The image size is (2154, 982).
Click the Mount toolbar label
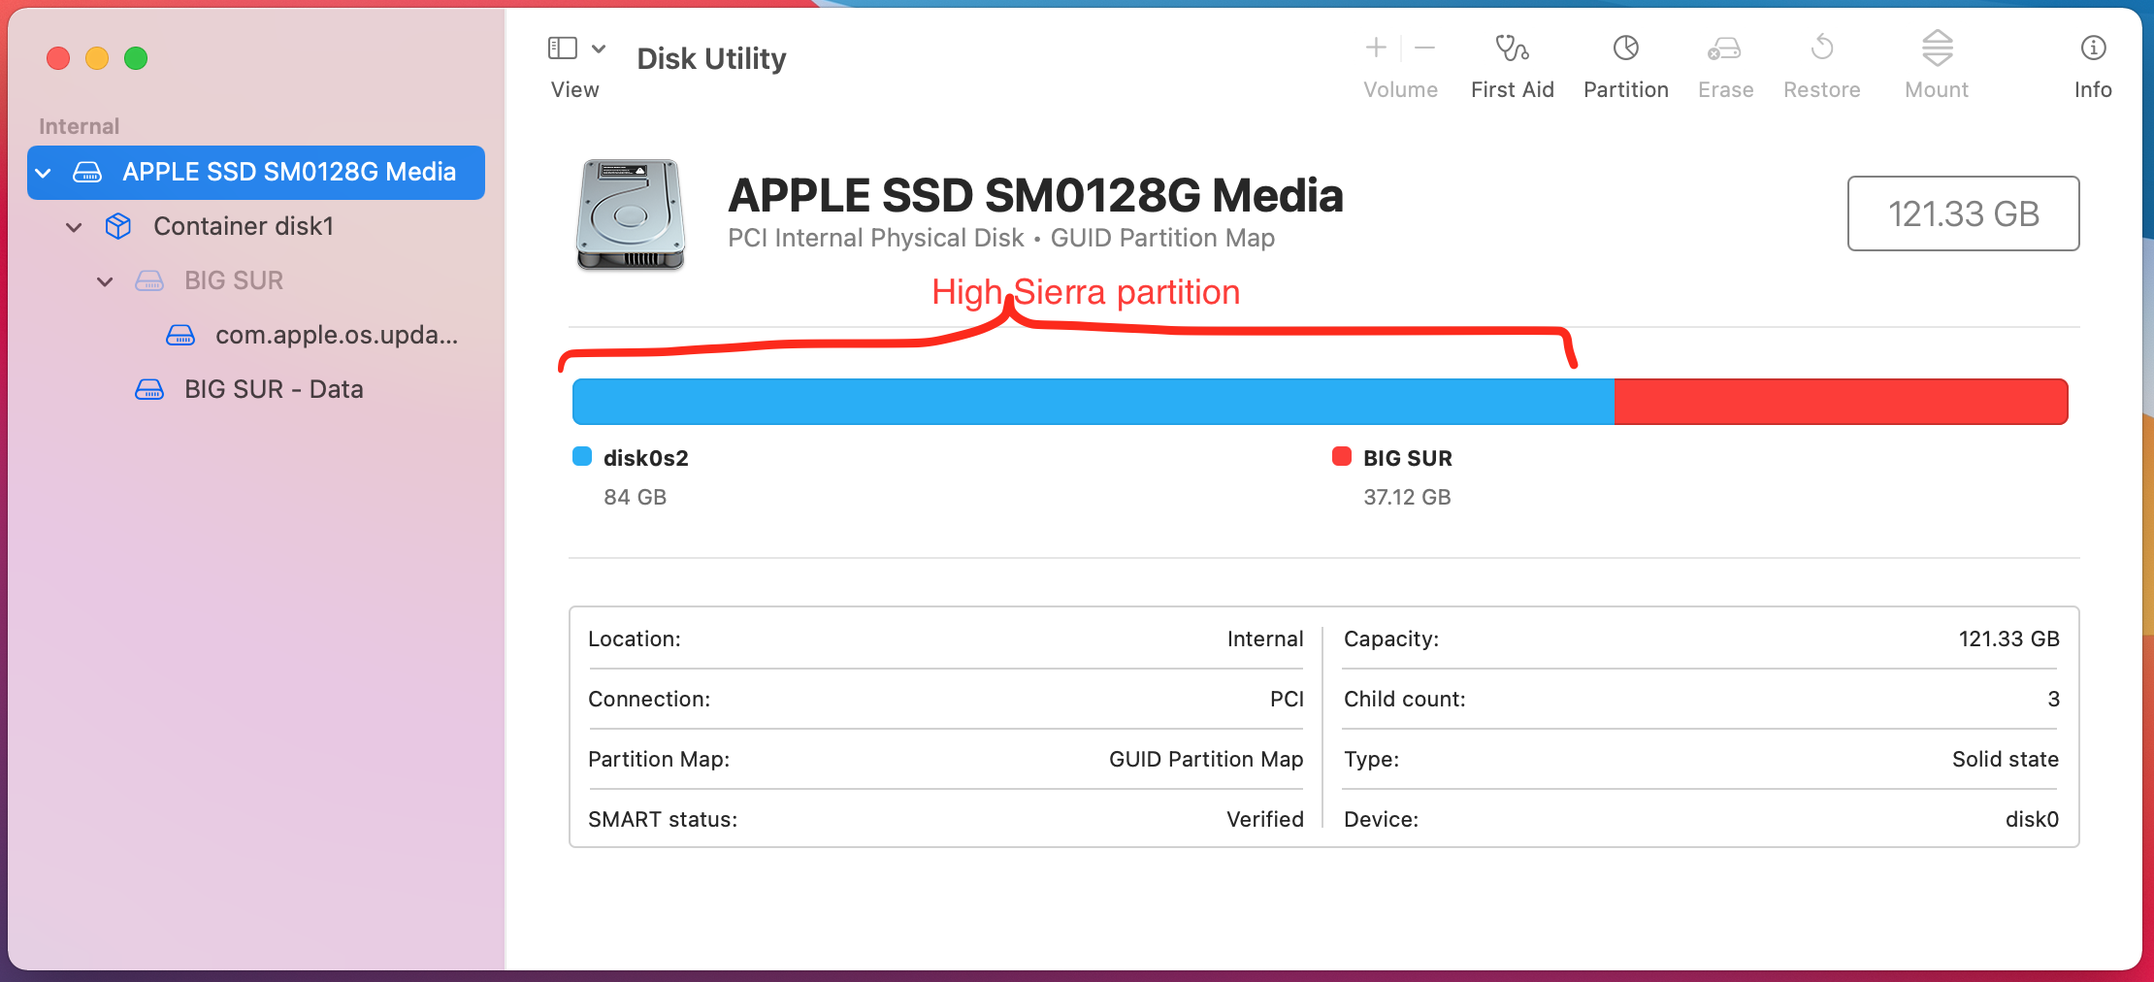point(1937,89)
